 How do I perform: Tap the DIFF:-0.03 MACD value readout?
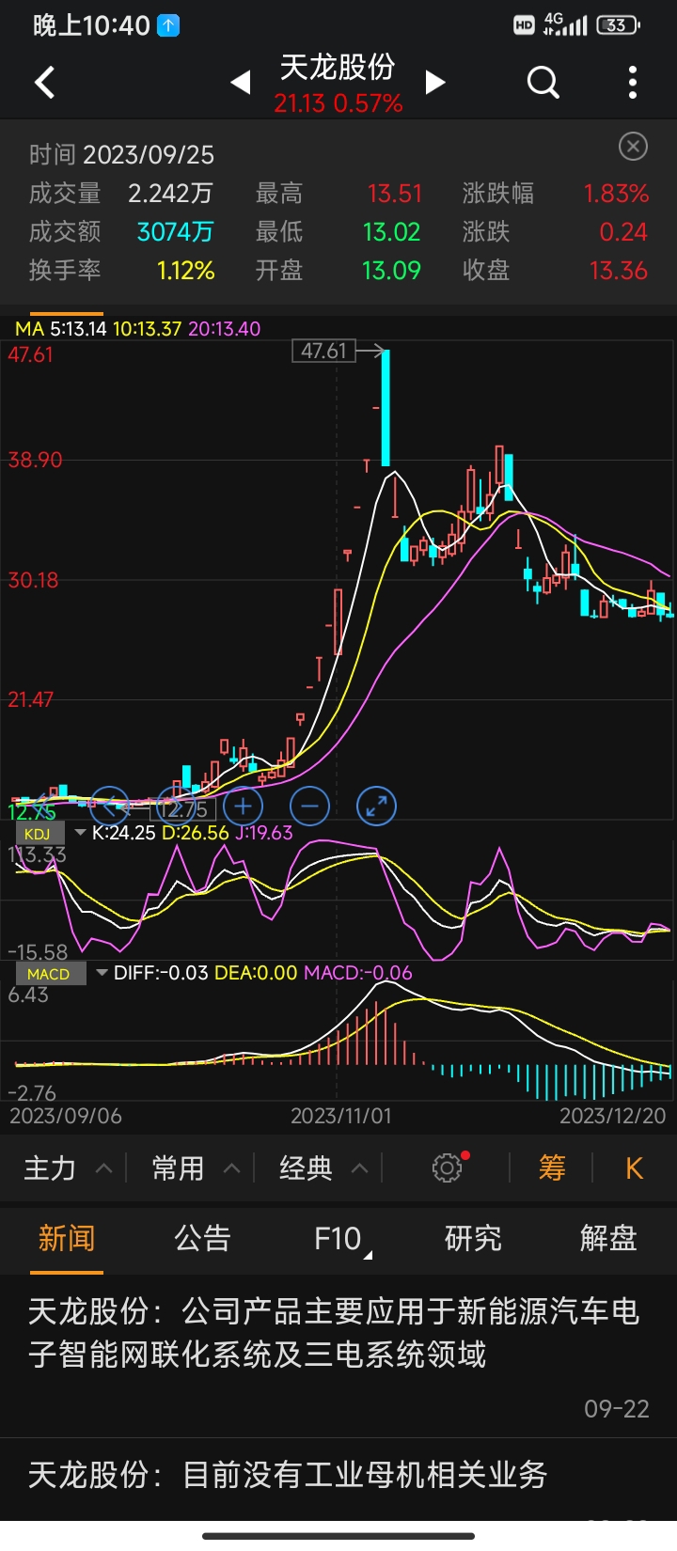pyautogui.click(x=161, y=973)
